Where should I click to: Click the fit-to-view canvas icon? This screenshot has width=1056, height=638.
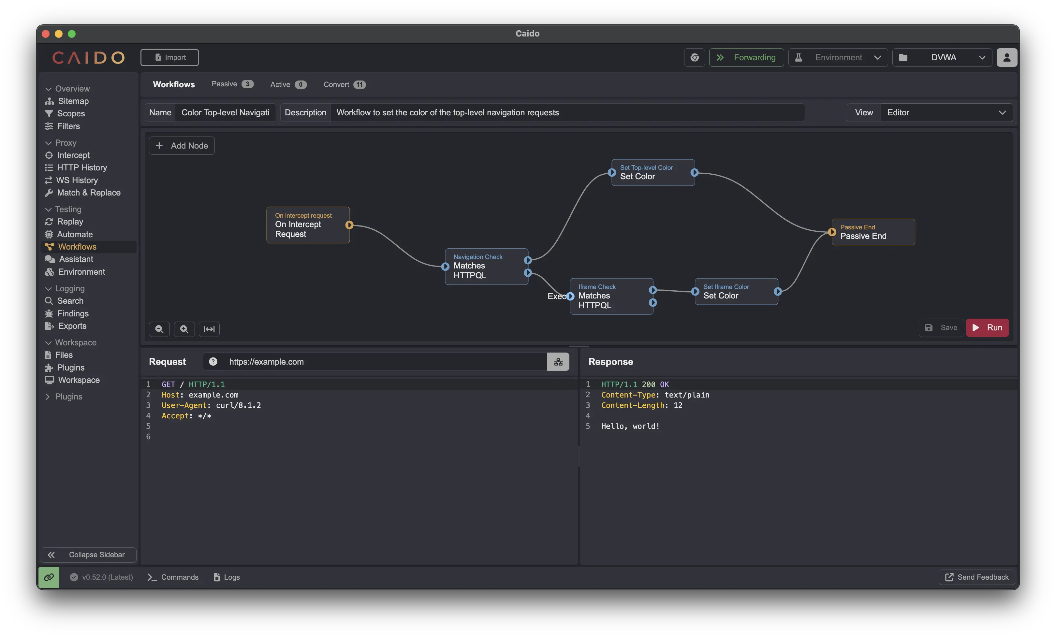coord(209,329)
